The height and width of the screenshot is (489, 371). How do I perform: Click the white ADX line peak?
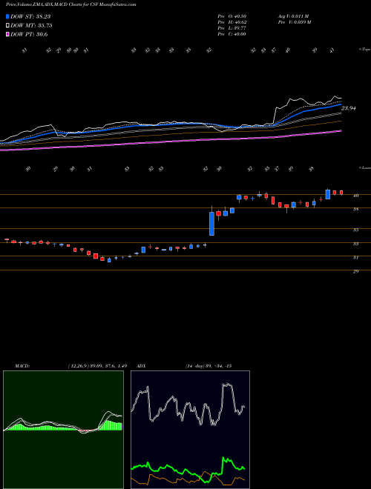pyautogui.click(x=228, y=385)
